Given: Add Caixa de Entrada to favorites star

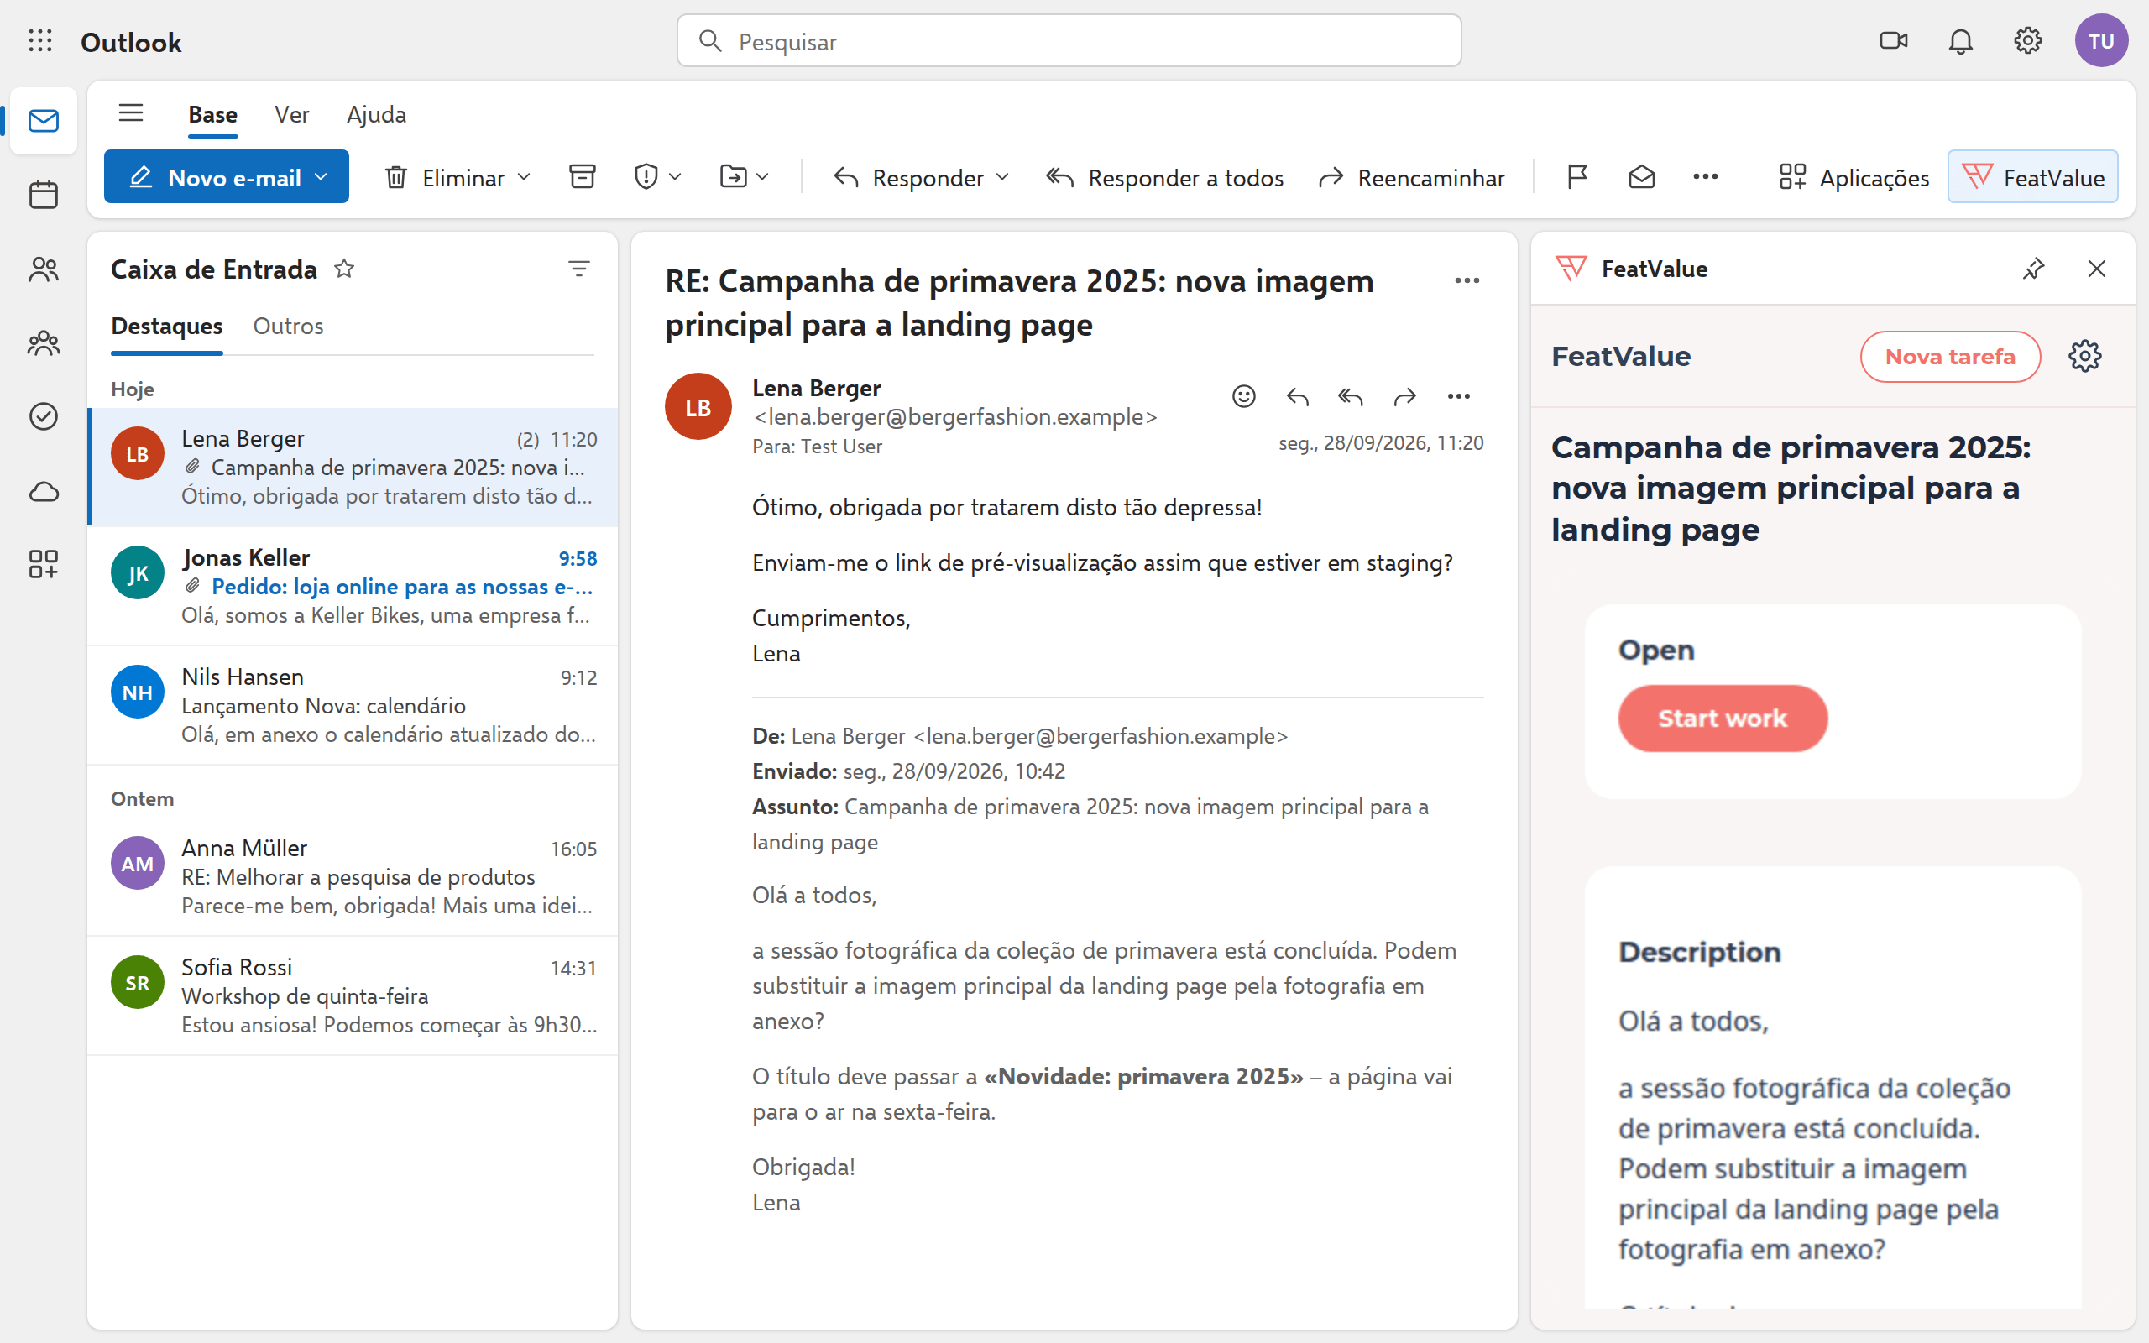Looking at the screenshot, I should tap(344, 269).
